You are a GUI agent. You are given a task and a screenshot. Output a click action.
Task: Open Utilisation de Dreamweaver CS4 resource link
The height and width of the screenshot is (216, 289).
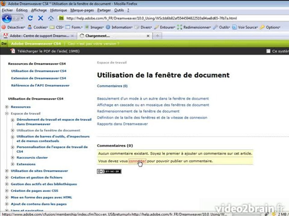click(39, 71)
